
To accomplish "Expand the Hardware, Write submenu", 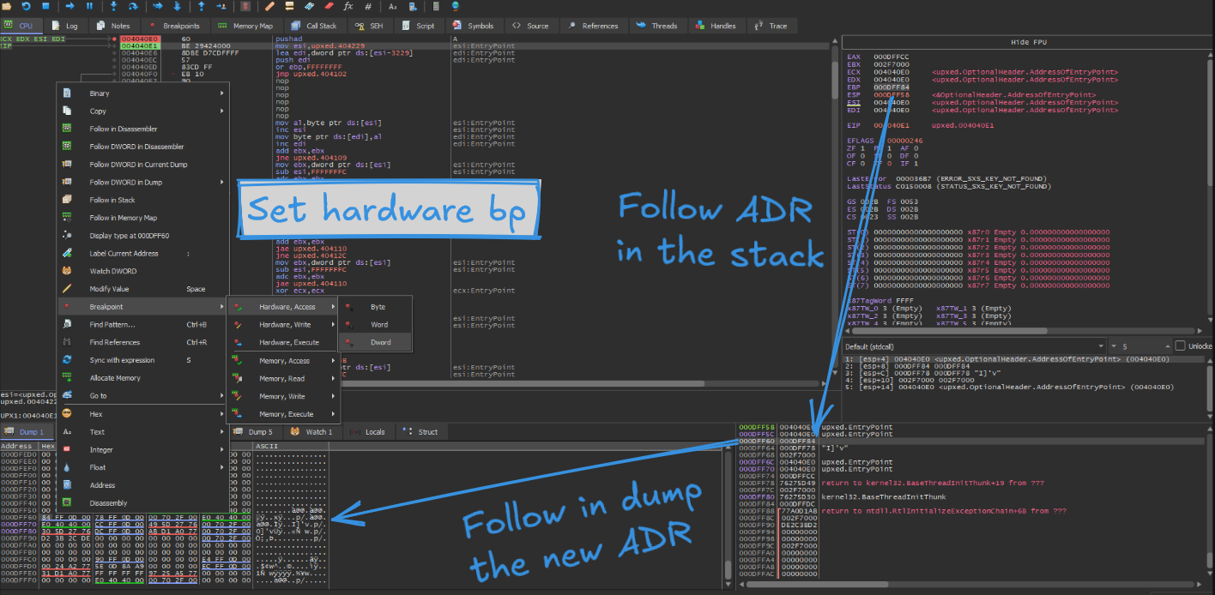I will click(x=285, y=325).
